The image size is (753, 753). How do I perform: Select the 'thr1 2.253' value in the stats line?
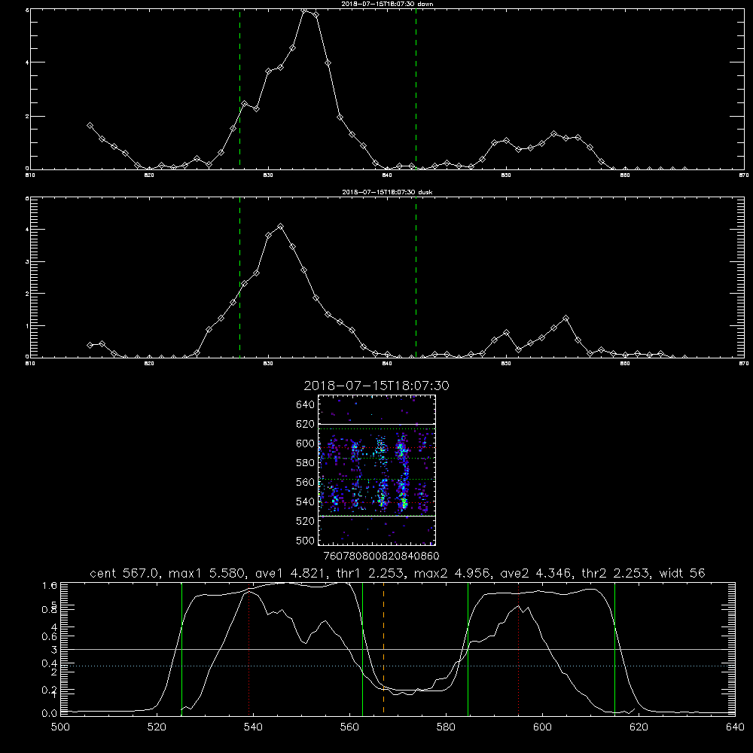click(x=368, y=573)
